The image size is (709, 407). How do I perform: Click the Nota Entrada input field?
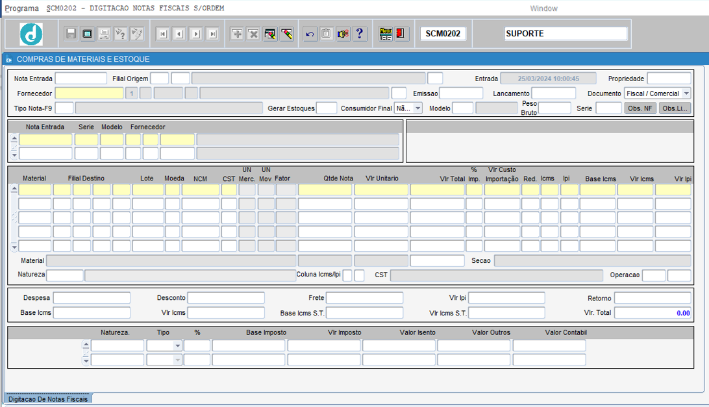[x=81, y=79]
